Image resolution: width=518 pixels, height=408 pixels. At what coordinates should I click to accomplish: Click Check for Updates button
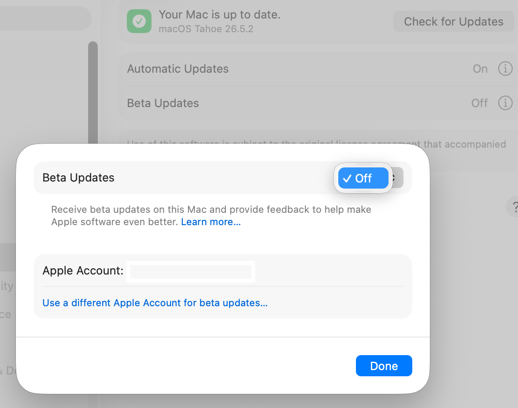[454, 22]
